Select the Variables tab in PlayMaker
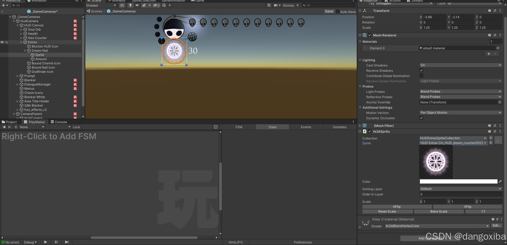 (339, 127)
